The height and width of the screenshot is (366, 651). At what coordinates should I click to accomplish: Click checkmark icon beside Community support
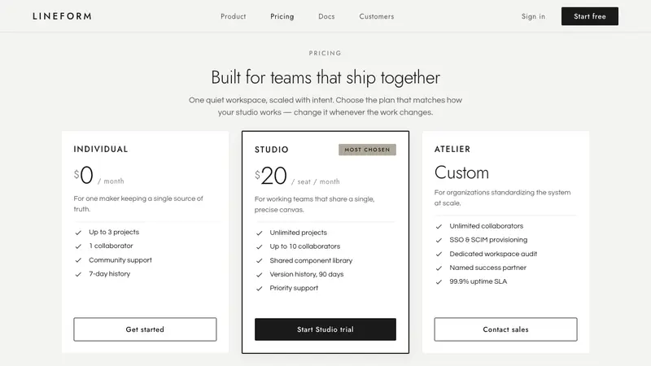[78, 260]
